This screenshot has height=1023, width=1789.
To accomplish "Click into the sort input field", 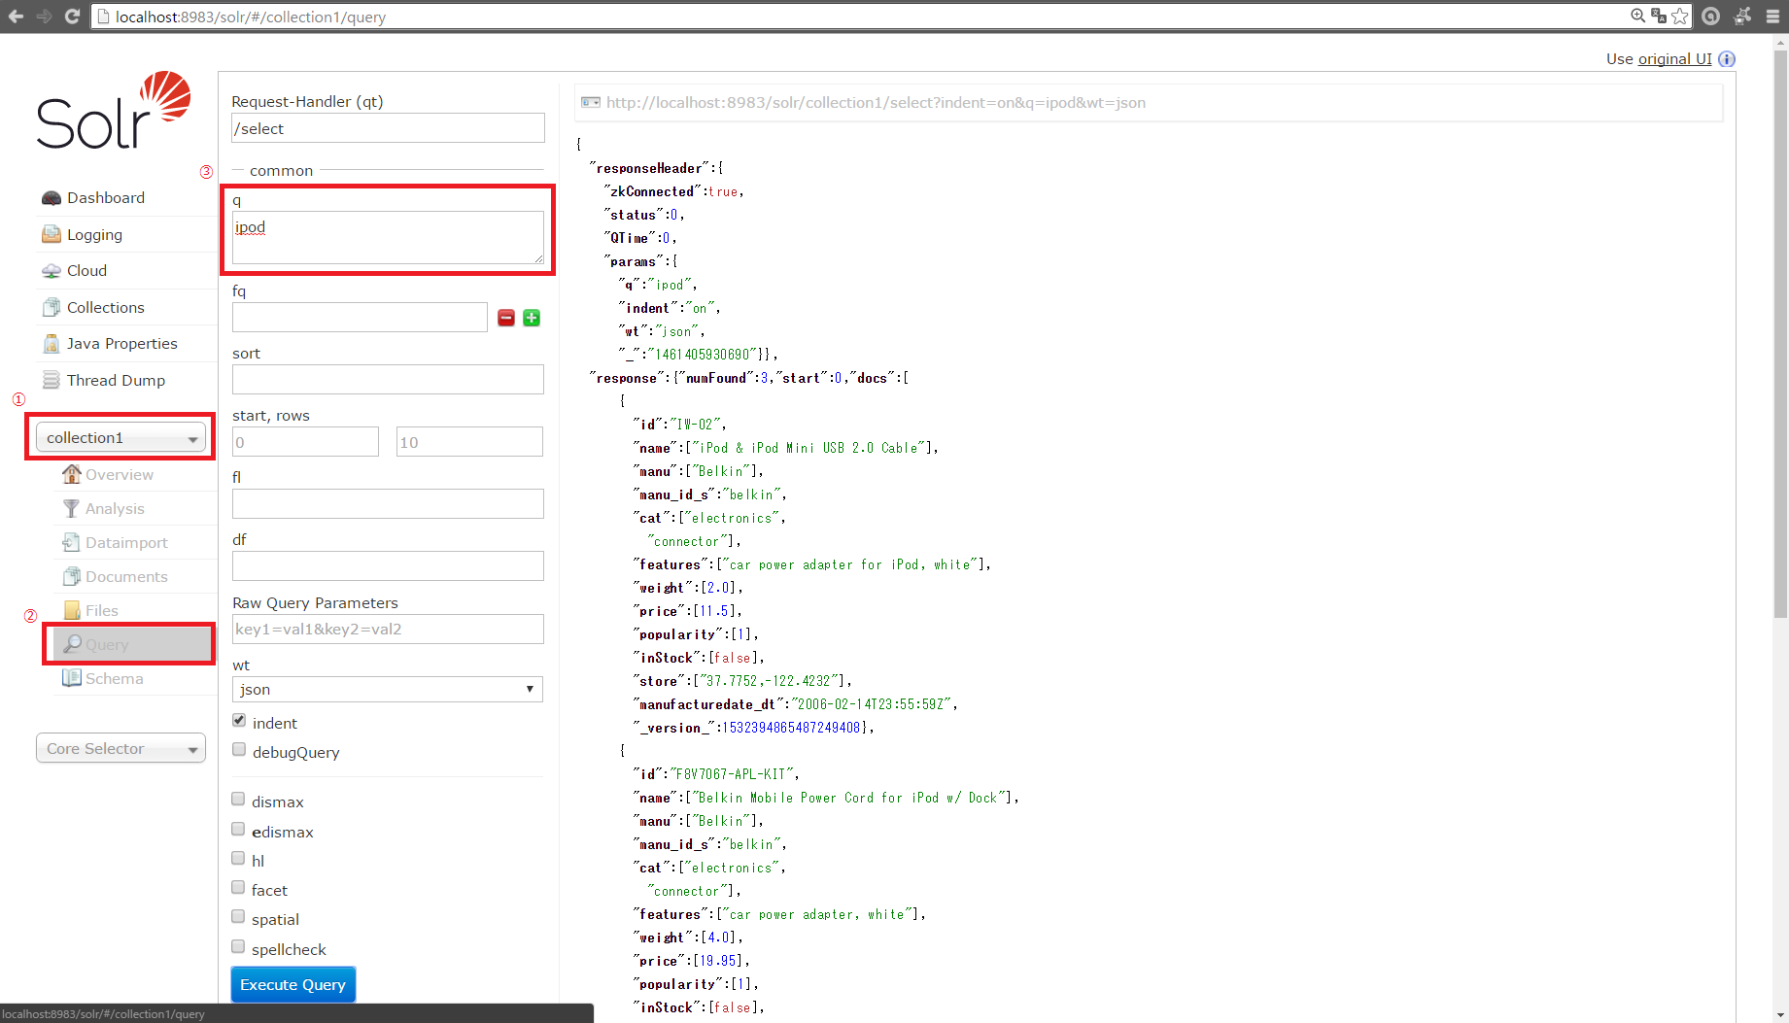I will click(x=388, y=380).
